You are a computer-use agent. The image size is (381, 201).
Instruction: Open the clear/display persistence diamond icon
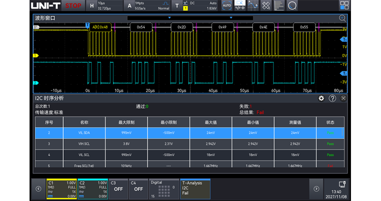coord(266,6)
